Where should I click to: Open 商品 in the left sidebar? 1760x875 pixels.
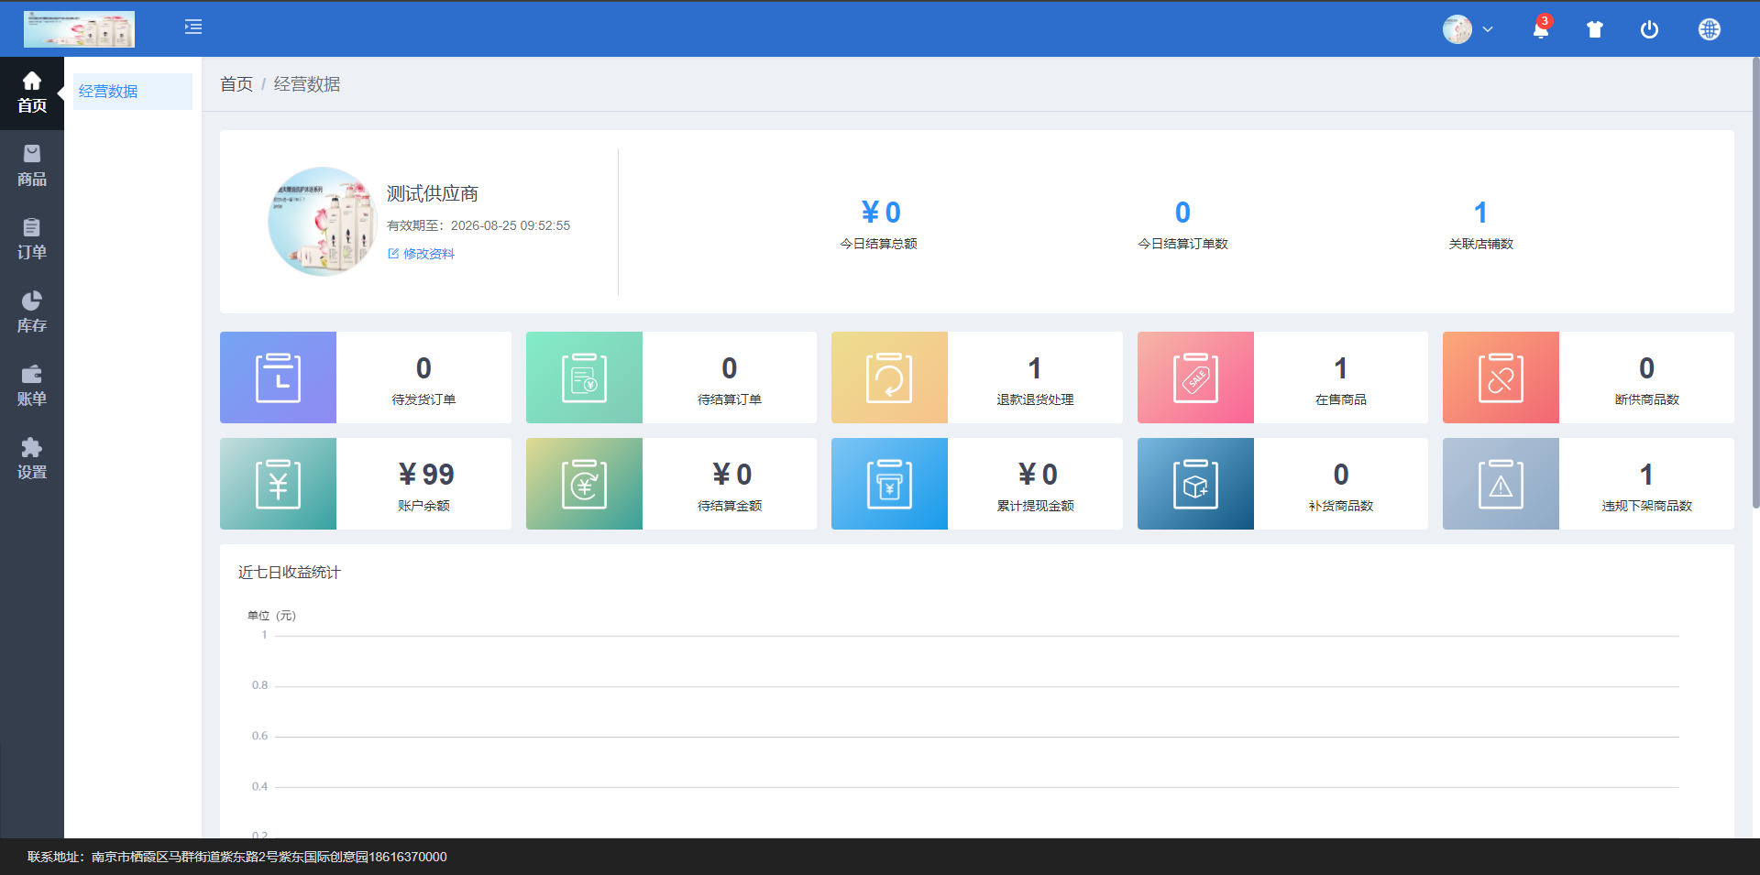32,166
